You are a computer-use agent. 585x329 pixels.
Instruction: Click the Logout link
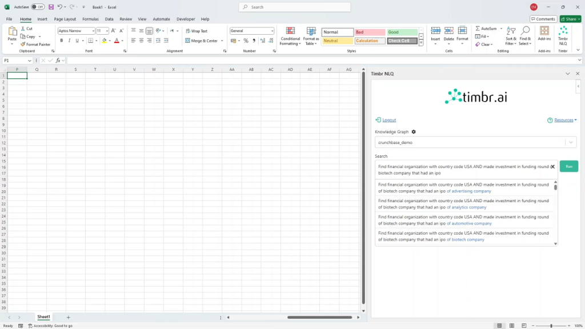[388, 120]
